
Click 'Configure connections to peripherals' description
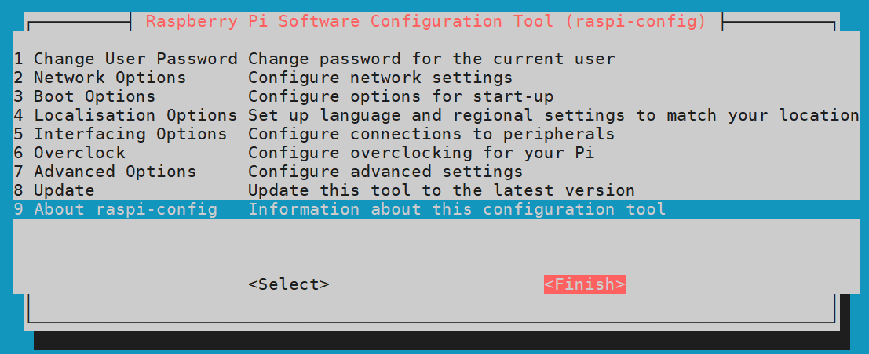(x=431, y=134)
